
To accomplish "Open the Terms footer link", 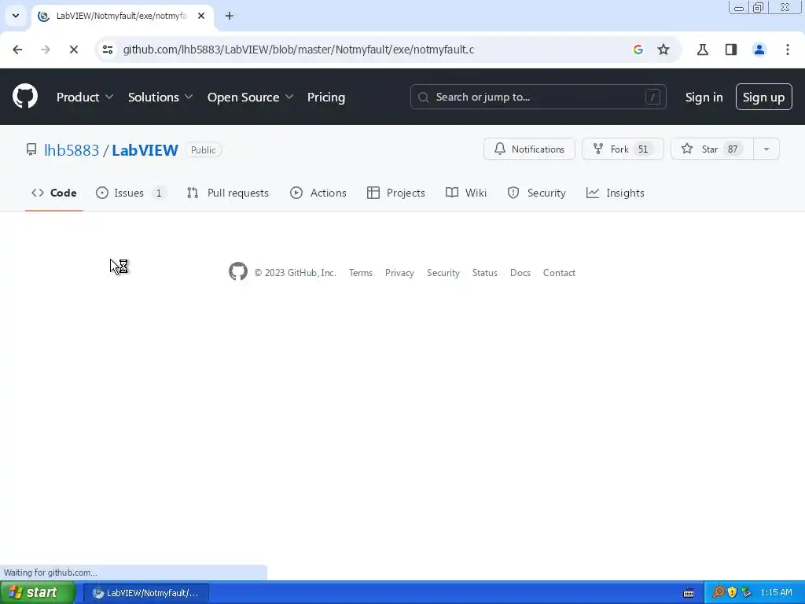I will point(360,273).
